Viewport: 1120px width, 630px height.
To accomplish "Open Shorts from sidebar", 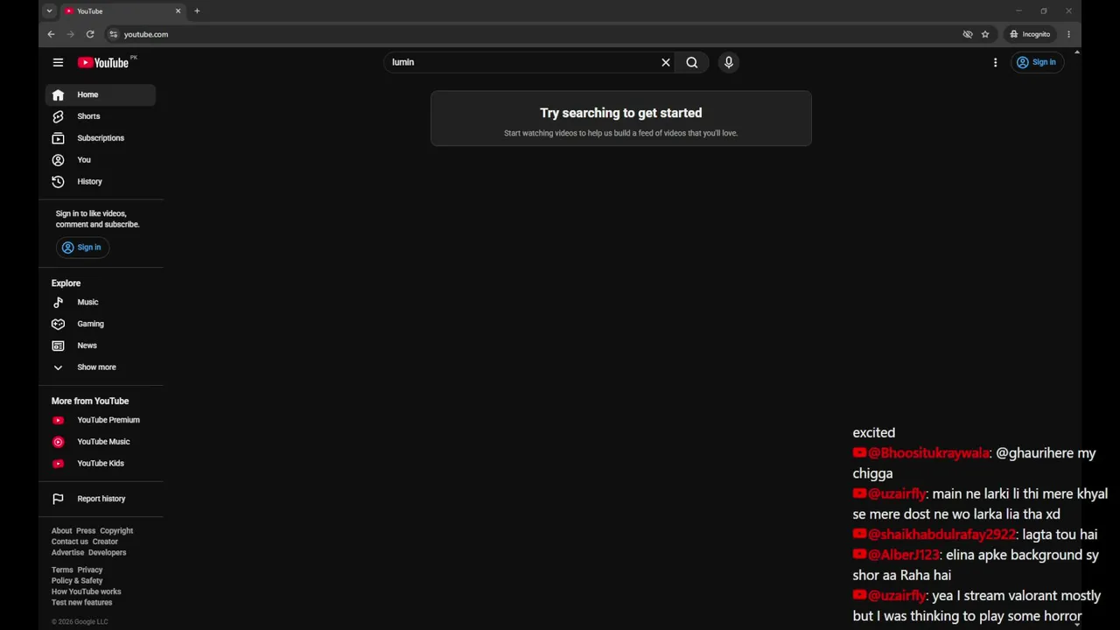I will pyautogui.click(x=101, y=116).
